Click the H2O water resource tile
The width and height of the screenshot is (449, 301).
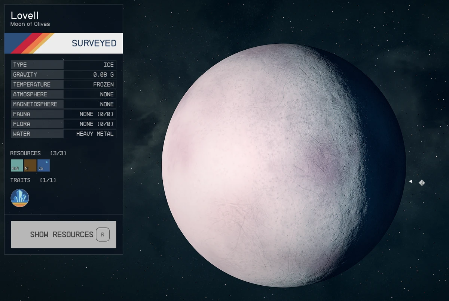pyautogui.click(x=17, y=165)
